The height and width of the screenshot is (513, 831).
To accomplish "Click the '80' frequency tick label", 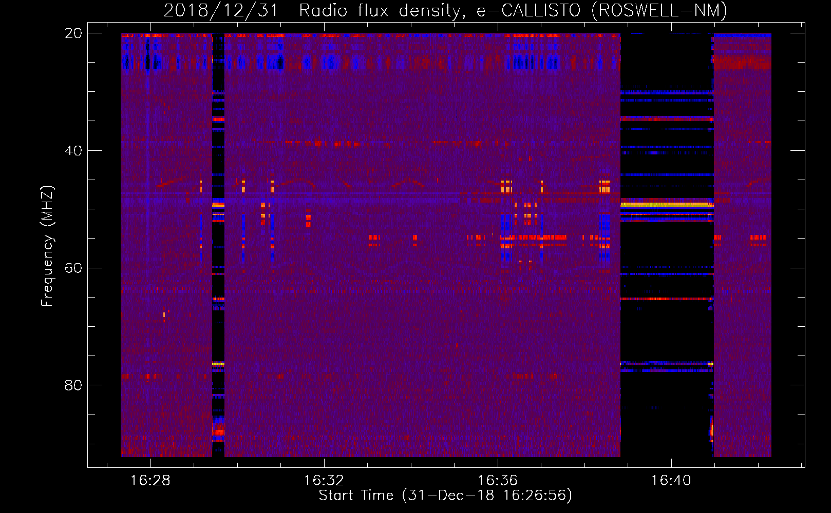I will [x=73, y=385].
